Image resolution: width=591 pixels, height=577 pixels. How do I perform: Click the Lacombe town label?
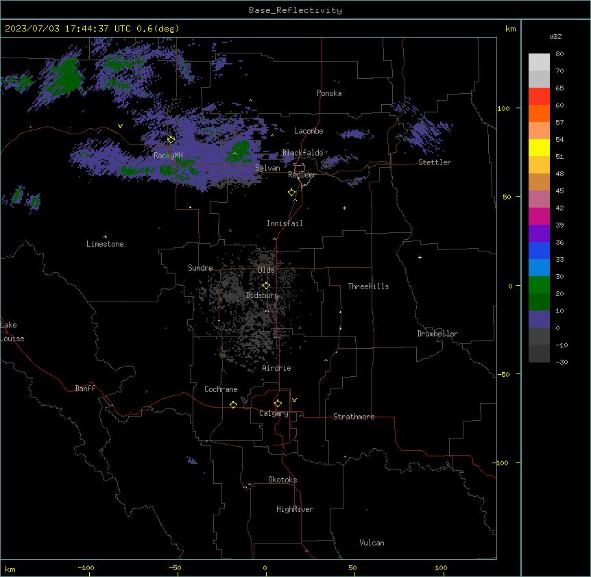(309, 131)
